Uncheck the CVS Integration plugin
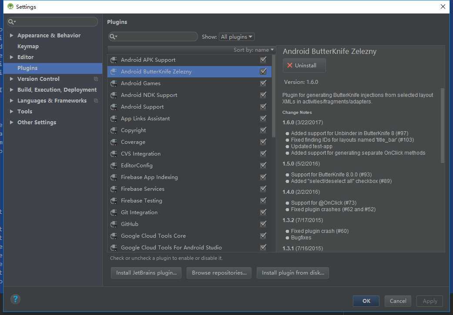This screenshot has height=315, width=453. [x=263, y=154]
